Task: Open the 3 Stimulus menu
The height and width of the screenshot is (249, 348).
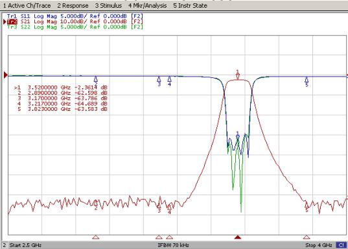Action: pos(108,6)
